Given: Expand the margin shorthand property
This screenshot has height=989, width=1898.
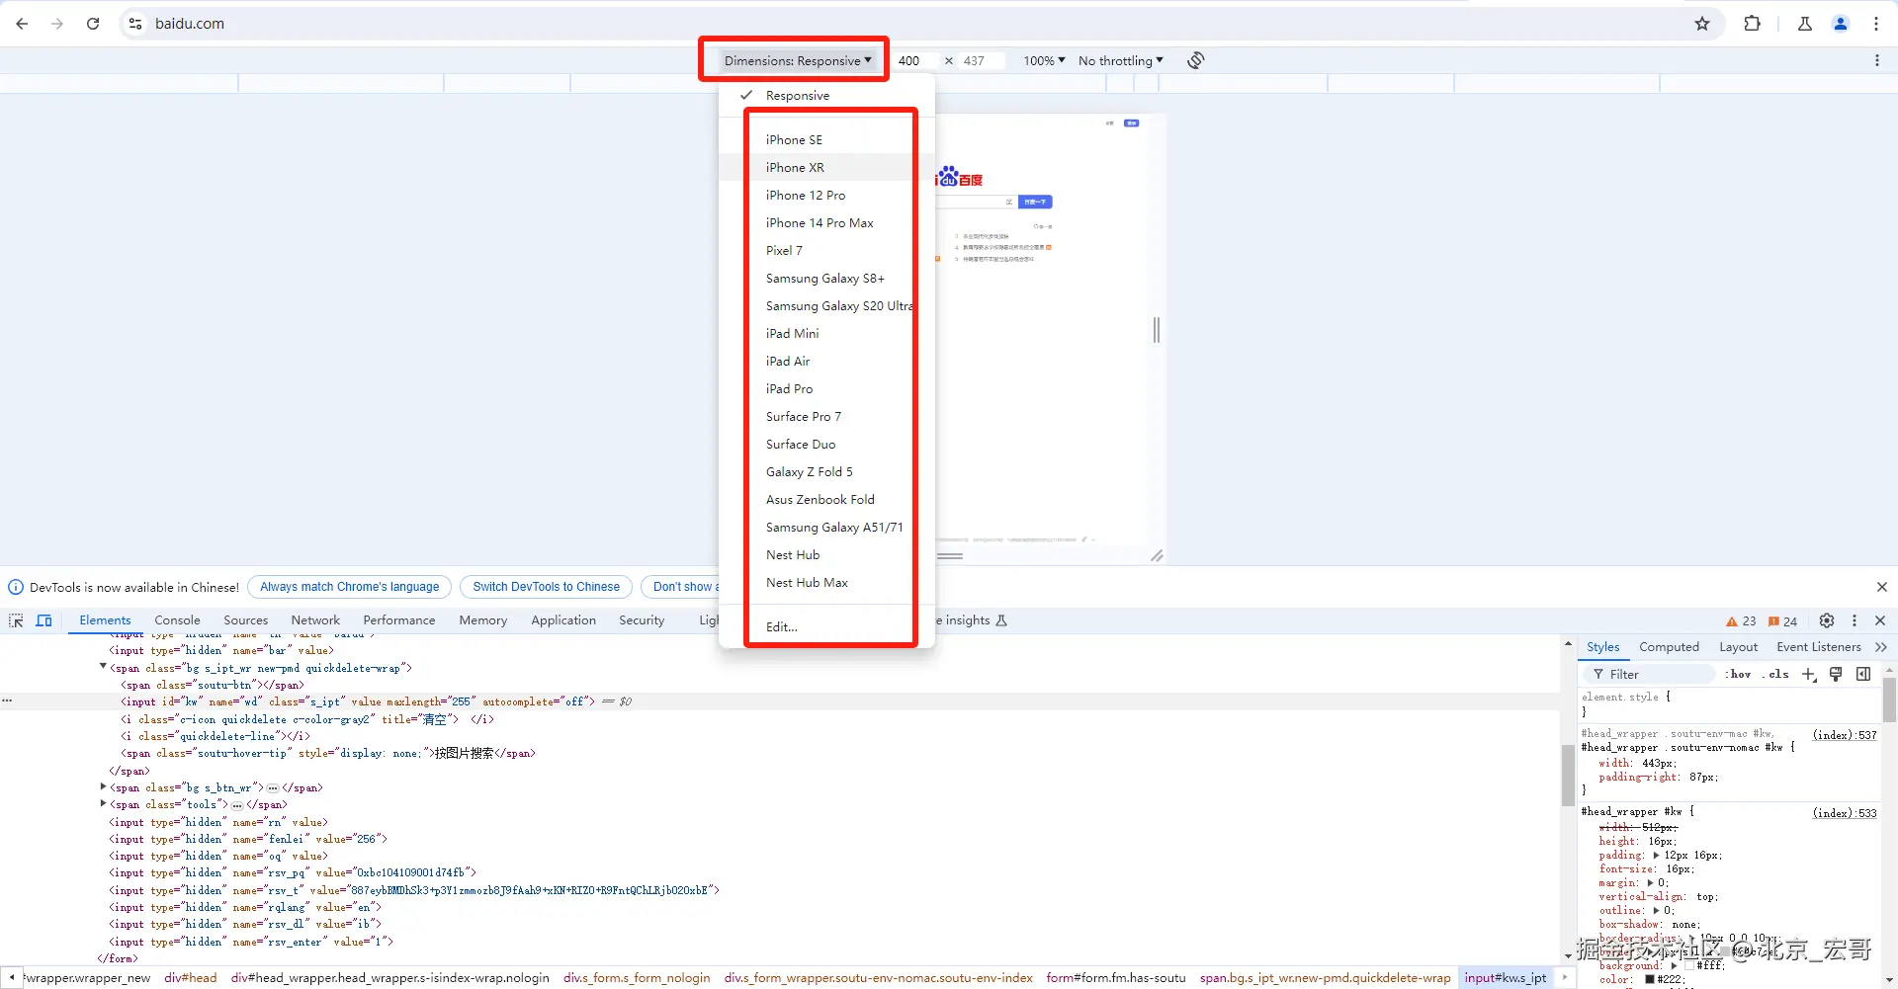Looking at the screenshot, I should (1650, 883).
